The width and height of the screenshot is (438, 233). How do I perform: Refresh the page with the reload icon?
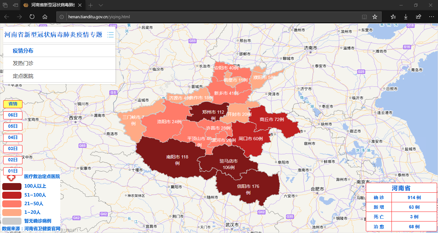click(x=32, y=17)
